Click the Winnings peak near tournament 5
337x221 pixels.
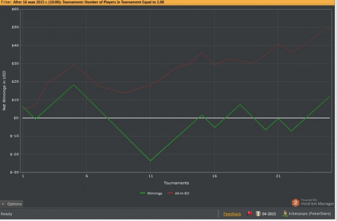tap(74, 85)
